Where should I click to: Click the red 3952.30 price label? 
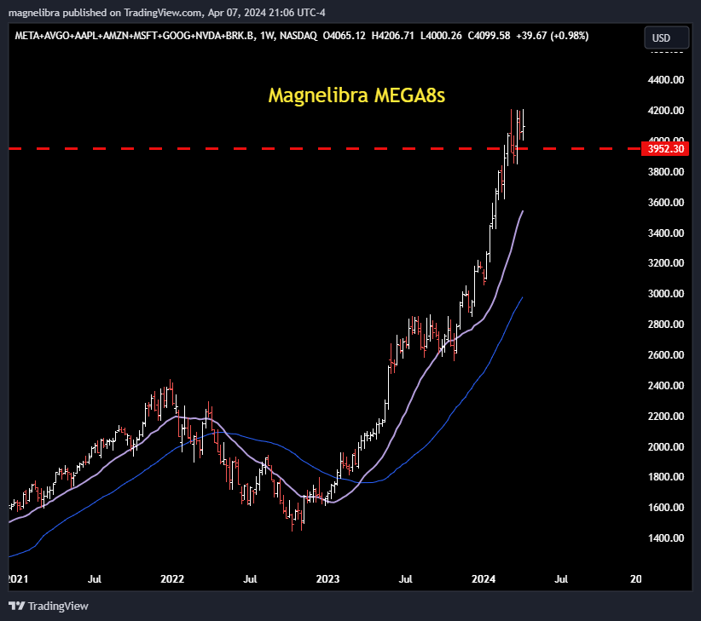[x=665, y=149]
